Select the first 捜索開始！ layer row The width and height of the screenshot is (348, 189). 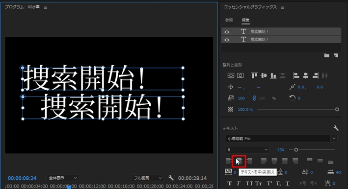pyautogui.click(x=281, y=32)
